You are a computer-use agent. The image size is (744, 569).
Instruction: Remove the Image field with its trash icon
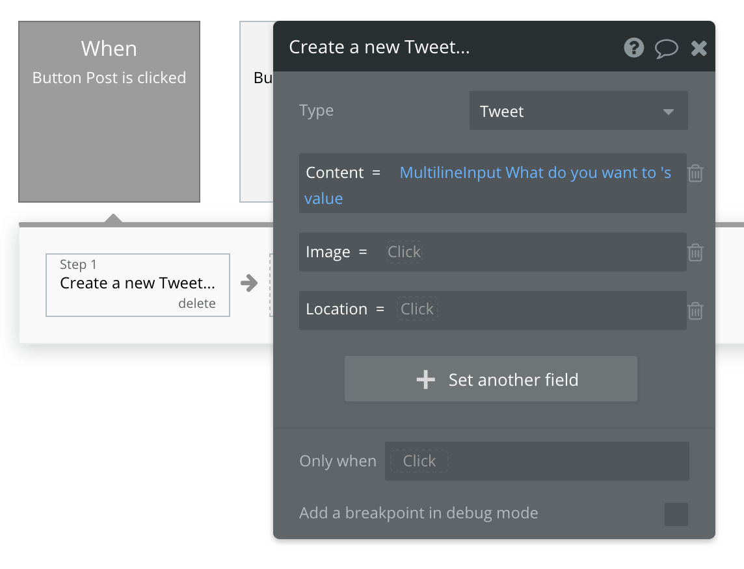(695, 253)
